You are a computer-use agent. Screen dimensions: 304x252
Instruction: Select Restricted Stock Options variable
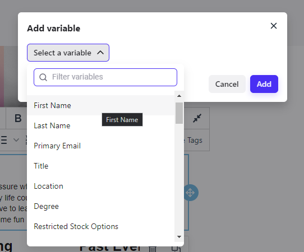[101, 226]
